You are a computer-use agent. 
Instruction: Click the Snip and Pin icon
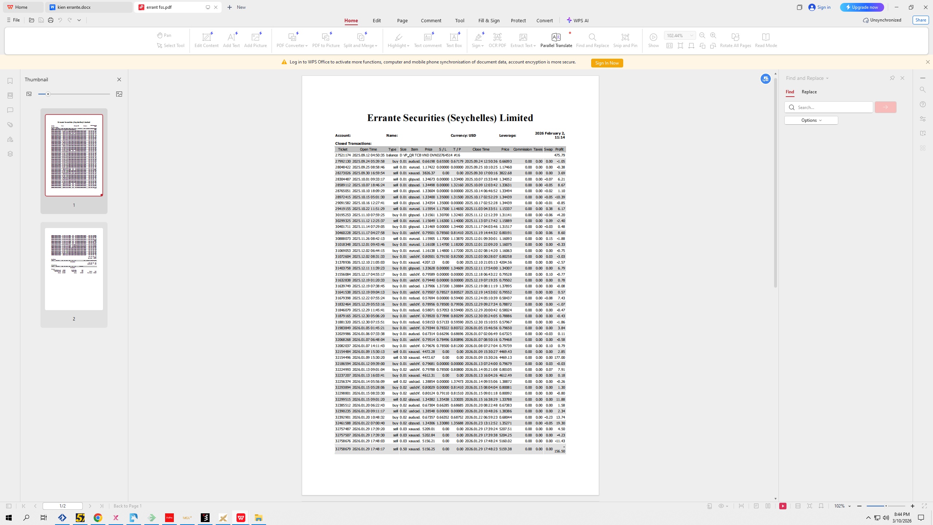pyautogui.click(x=625, y=37)
